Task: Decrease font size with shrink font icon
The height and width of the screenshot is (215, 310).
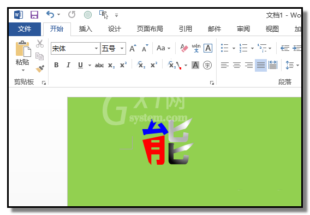Action: (145, 48)
